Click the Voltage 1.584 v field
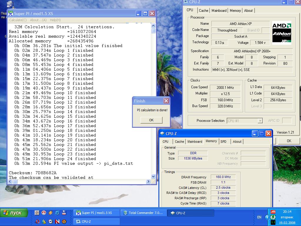The width and height of the screenshot is (301, 226). 260,43
